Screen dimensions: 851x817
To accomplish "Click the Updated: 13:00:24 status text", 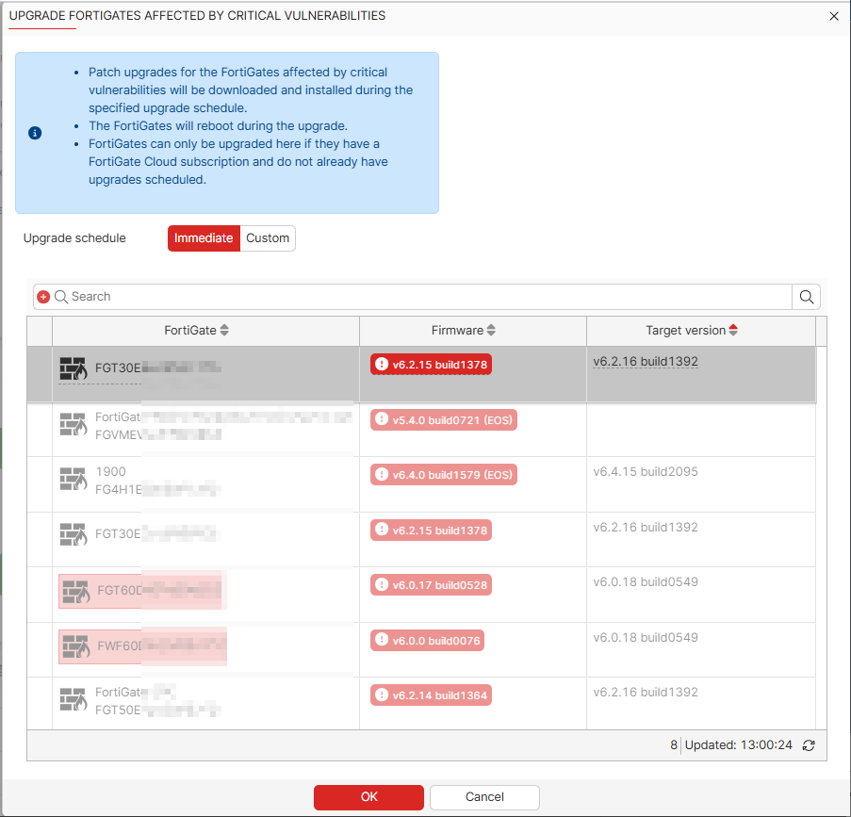I will (738, 745).
